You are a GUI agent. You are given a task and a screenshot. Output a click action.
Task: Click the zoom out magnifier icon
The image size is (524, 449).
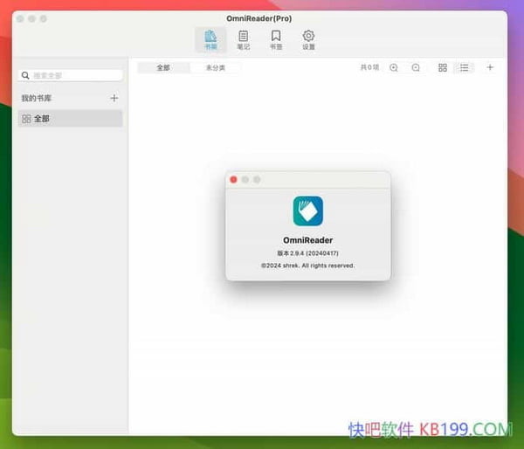coord(416,67)
